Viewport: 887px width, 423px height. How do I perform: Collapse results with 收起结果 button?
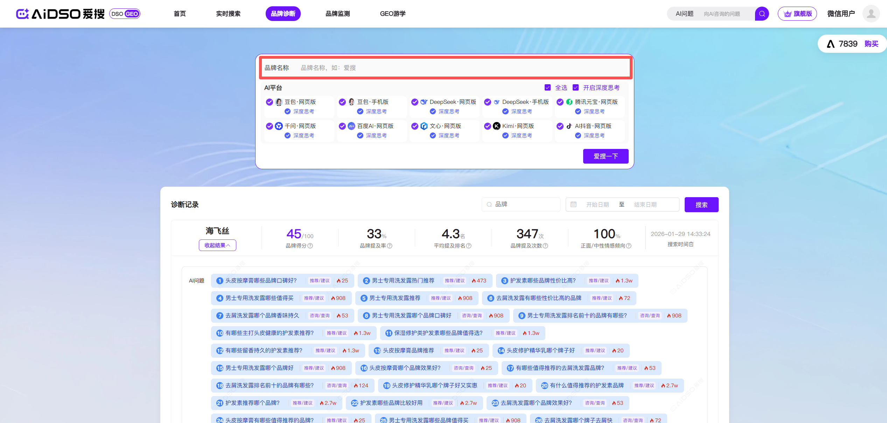[x=217, y=245]
